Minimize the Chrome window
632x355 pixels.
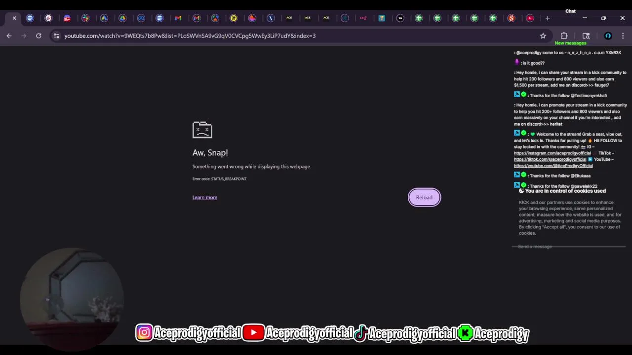585,18
